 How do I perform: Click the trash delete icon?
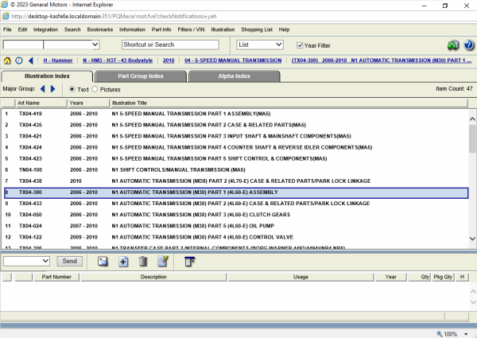click(143, 261)
